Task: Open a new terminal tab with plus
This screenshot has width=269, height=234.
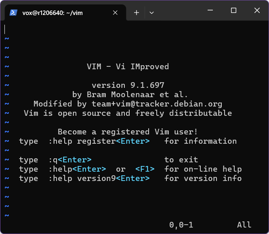Action: tap(137, 13)
